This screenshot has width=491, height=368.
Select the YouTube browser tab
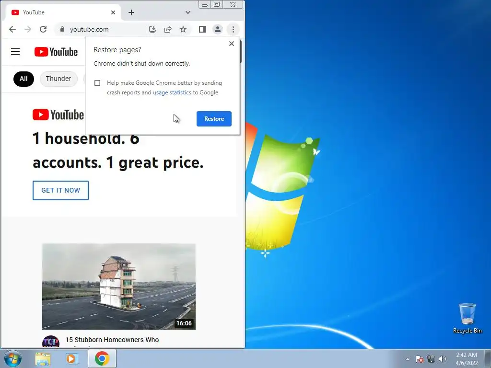63,12
